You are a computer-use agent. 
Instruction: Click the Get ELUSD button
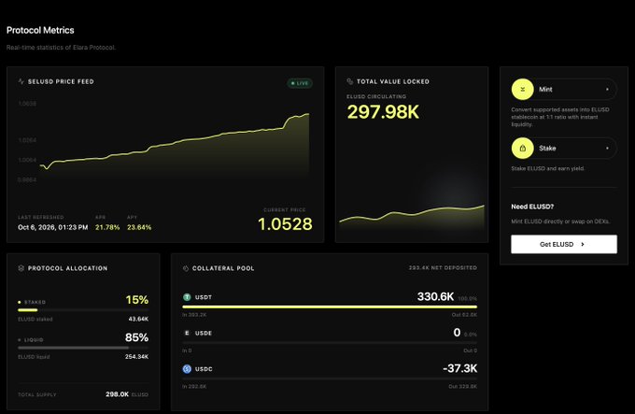tap(564, 244)
